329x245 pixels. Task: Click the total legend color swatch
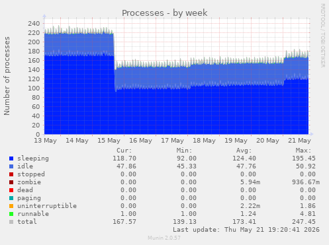coord(11,222)
